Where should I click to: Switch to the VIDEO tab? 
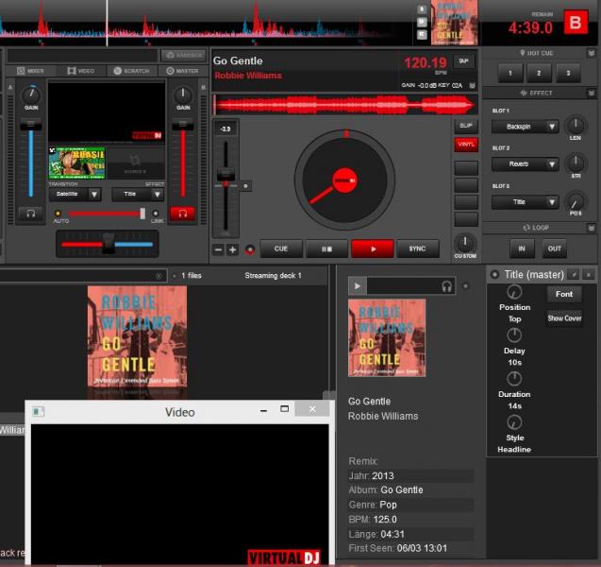tap(81, 71)
